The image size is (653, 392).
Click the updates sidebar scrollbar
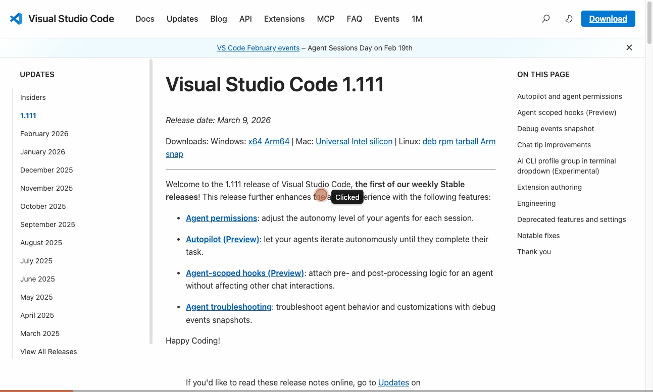tap(151, 202)
